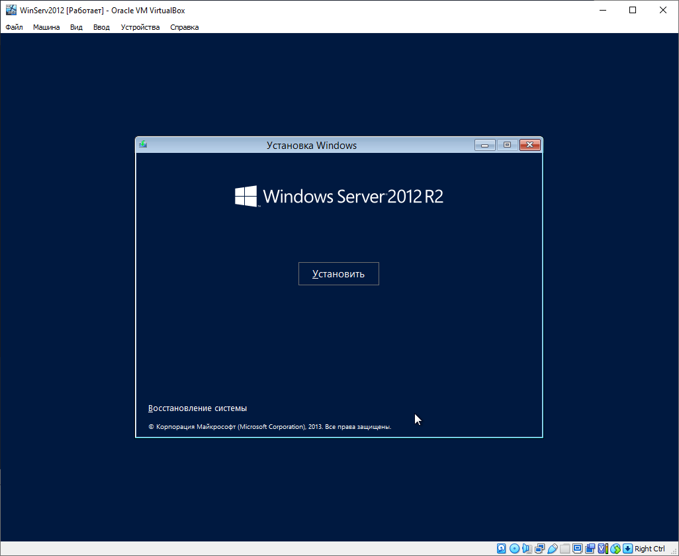Maximize the Установка Windows dialog
Viewport: 679px width, 556px height.
pos(507,145)
